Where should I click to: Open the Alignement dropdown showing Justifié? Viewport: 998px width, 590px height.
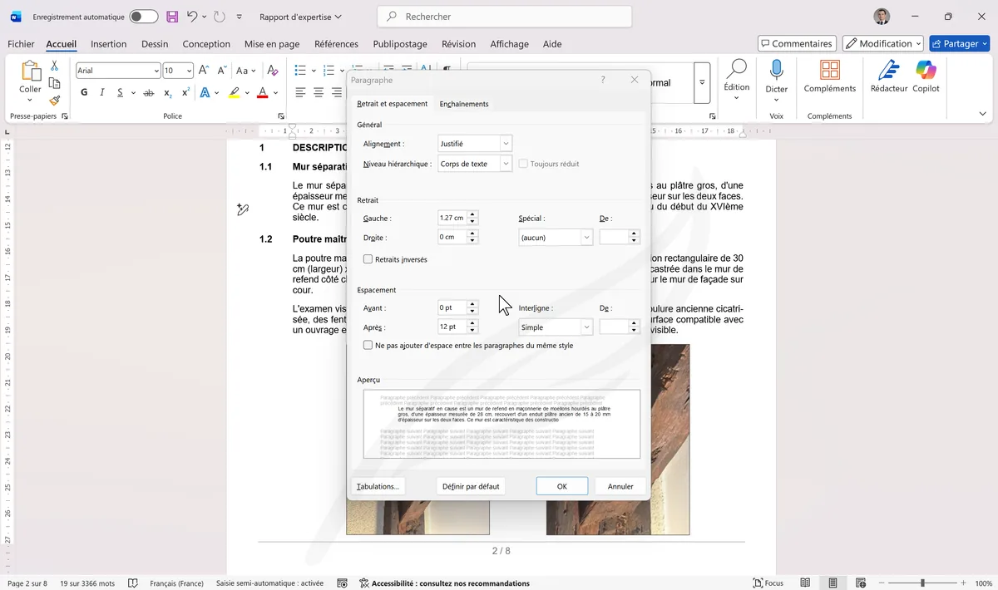click(x=474, y=143)
